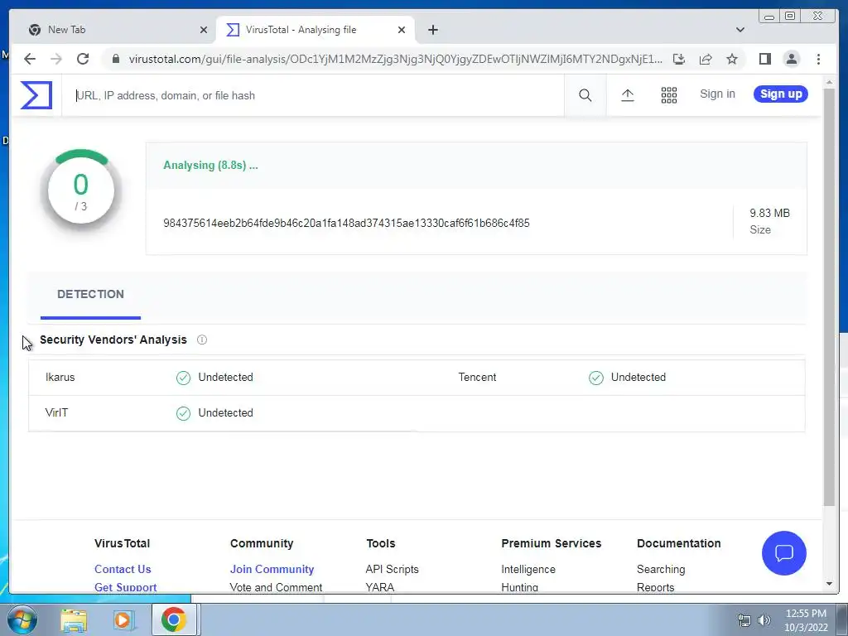
Task: Select the VirusTotal Analysing file tab
Action: 315,30
